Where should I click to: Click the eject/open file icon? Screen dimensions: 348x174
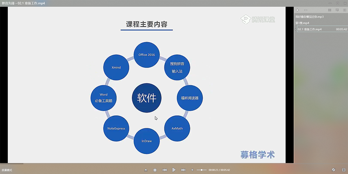point(146,170)
